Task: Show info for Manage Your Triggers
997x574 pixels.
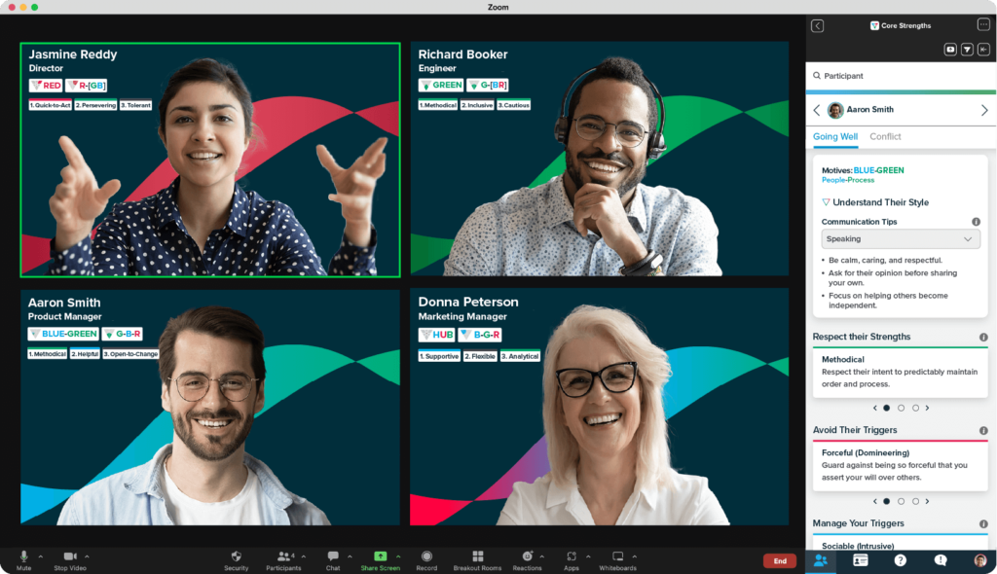Action: coord(983,523)
